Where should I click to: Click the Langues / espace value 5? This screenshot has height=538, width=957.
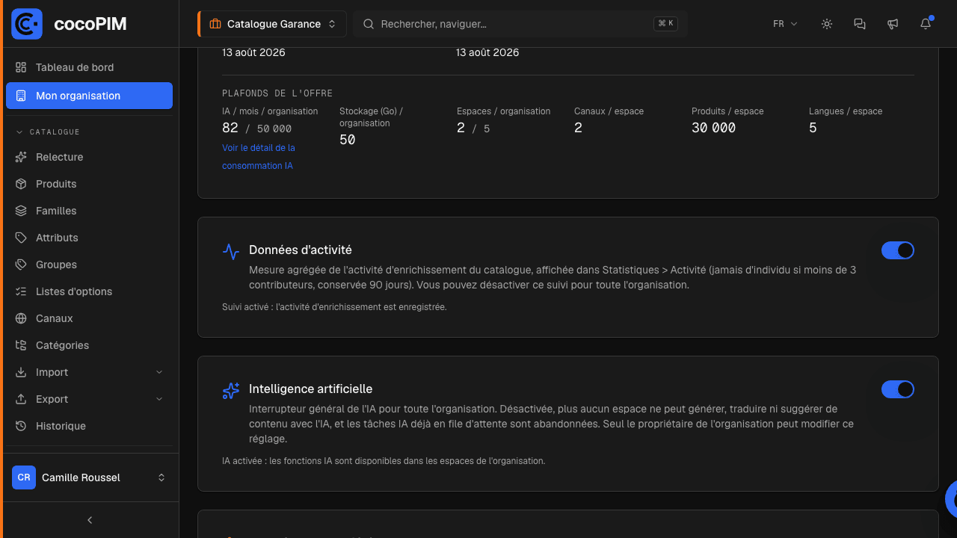pyautogui.click(x=813, y=128)
